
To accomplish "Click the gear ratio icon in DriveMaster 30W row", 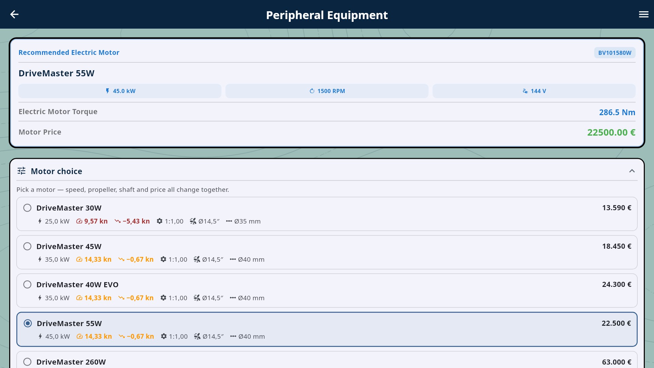I will click(x=159, y=221).
